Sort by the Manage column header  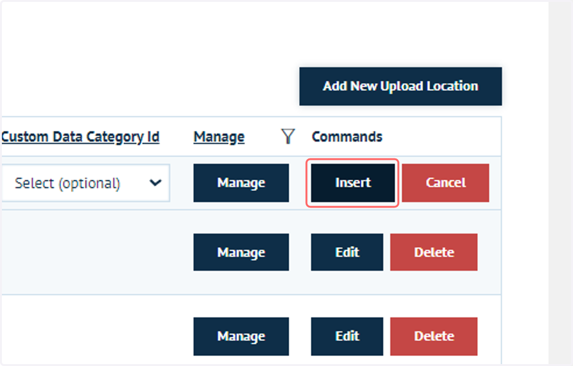pos(219,137)
